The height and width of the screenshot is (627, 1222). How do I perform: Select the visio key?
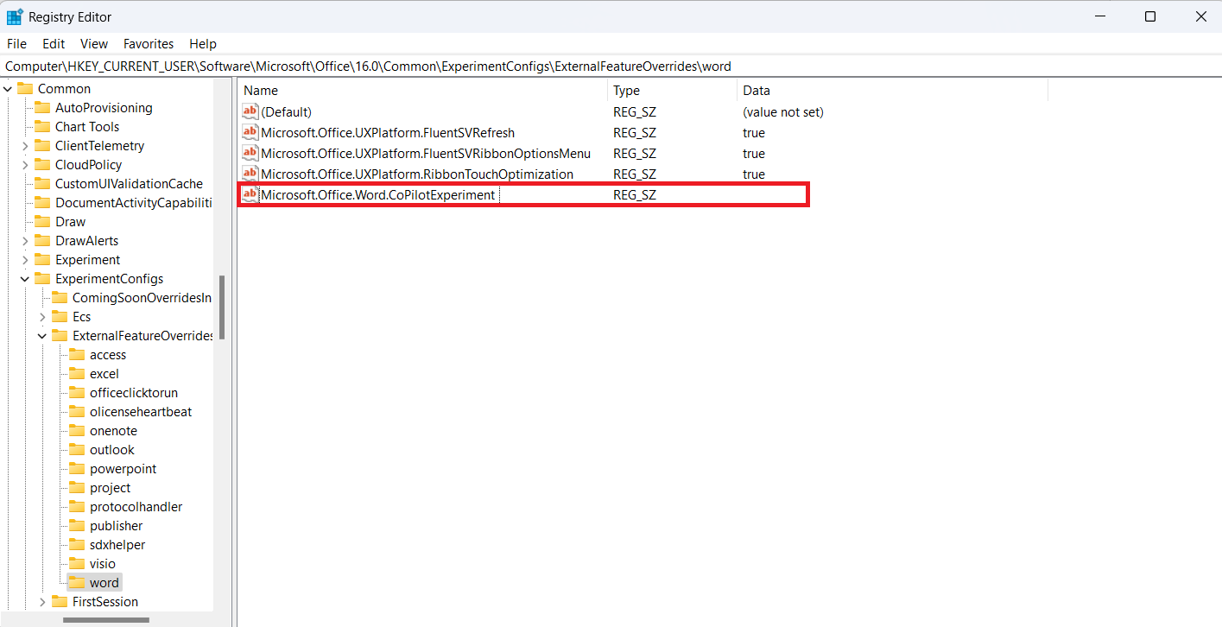[x=102, y=563]
